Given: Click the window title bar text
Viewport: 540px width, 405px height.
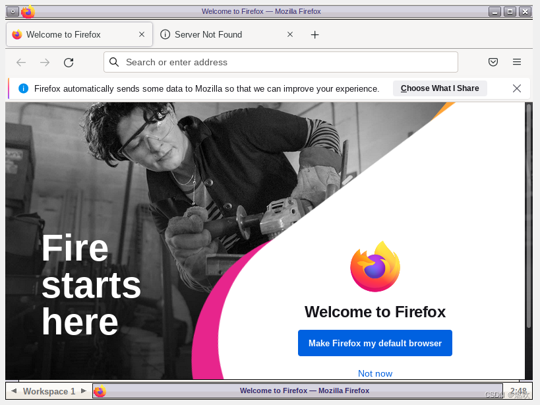Looking at the screenshot, I should click(261, 11).
